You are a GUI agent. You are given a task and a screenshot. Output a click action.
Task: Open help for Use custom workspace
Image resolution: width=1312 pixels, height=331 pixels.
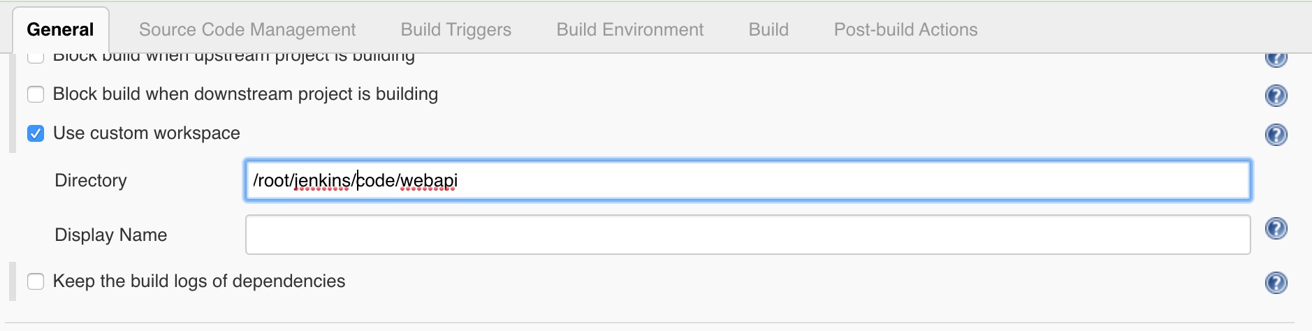click(x=1276, y=135)
